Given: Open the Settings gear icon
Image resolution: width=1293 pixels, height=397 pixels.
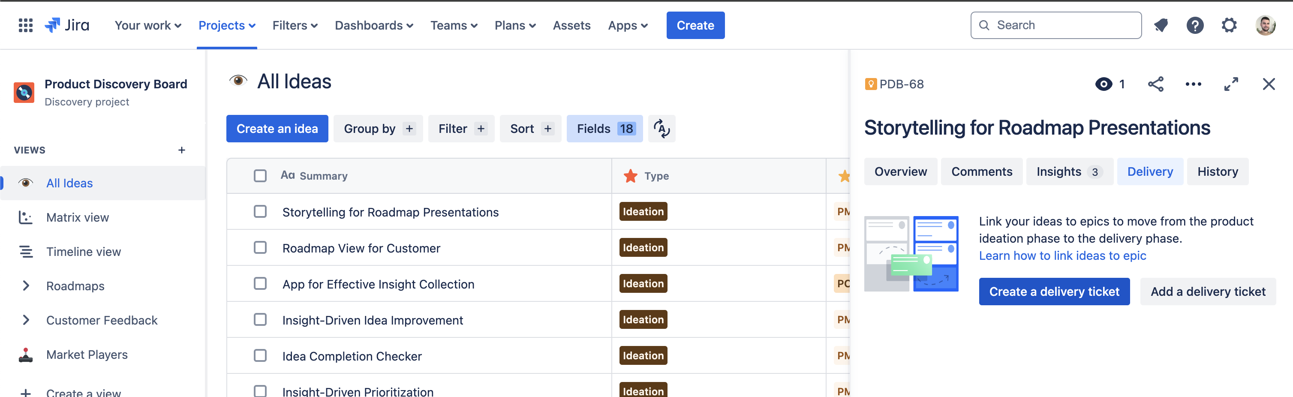Looking at the screenshot, I should tap(1229, 25).
